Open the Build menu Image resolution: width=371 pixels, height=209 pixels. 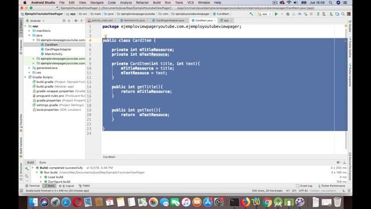157,2
